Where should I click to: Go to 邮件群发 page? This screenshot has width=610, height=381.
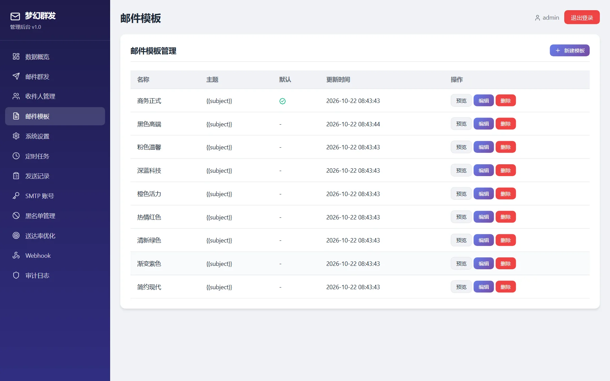pyautogui.click(x=55, y=77)
